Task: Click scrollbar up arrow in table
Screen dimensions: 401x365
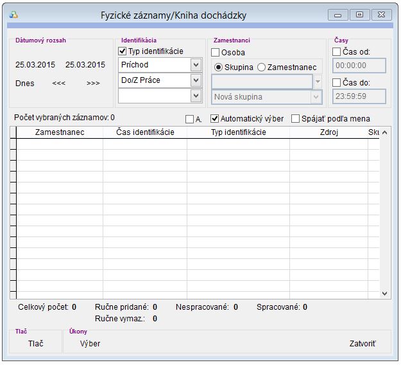Action: [384, 132]
